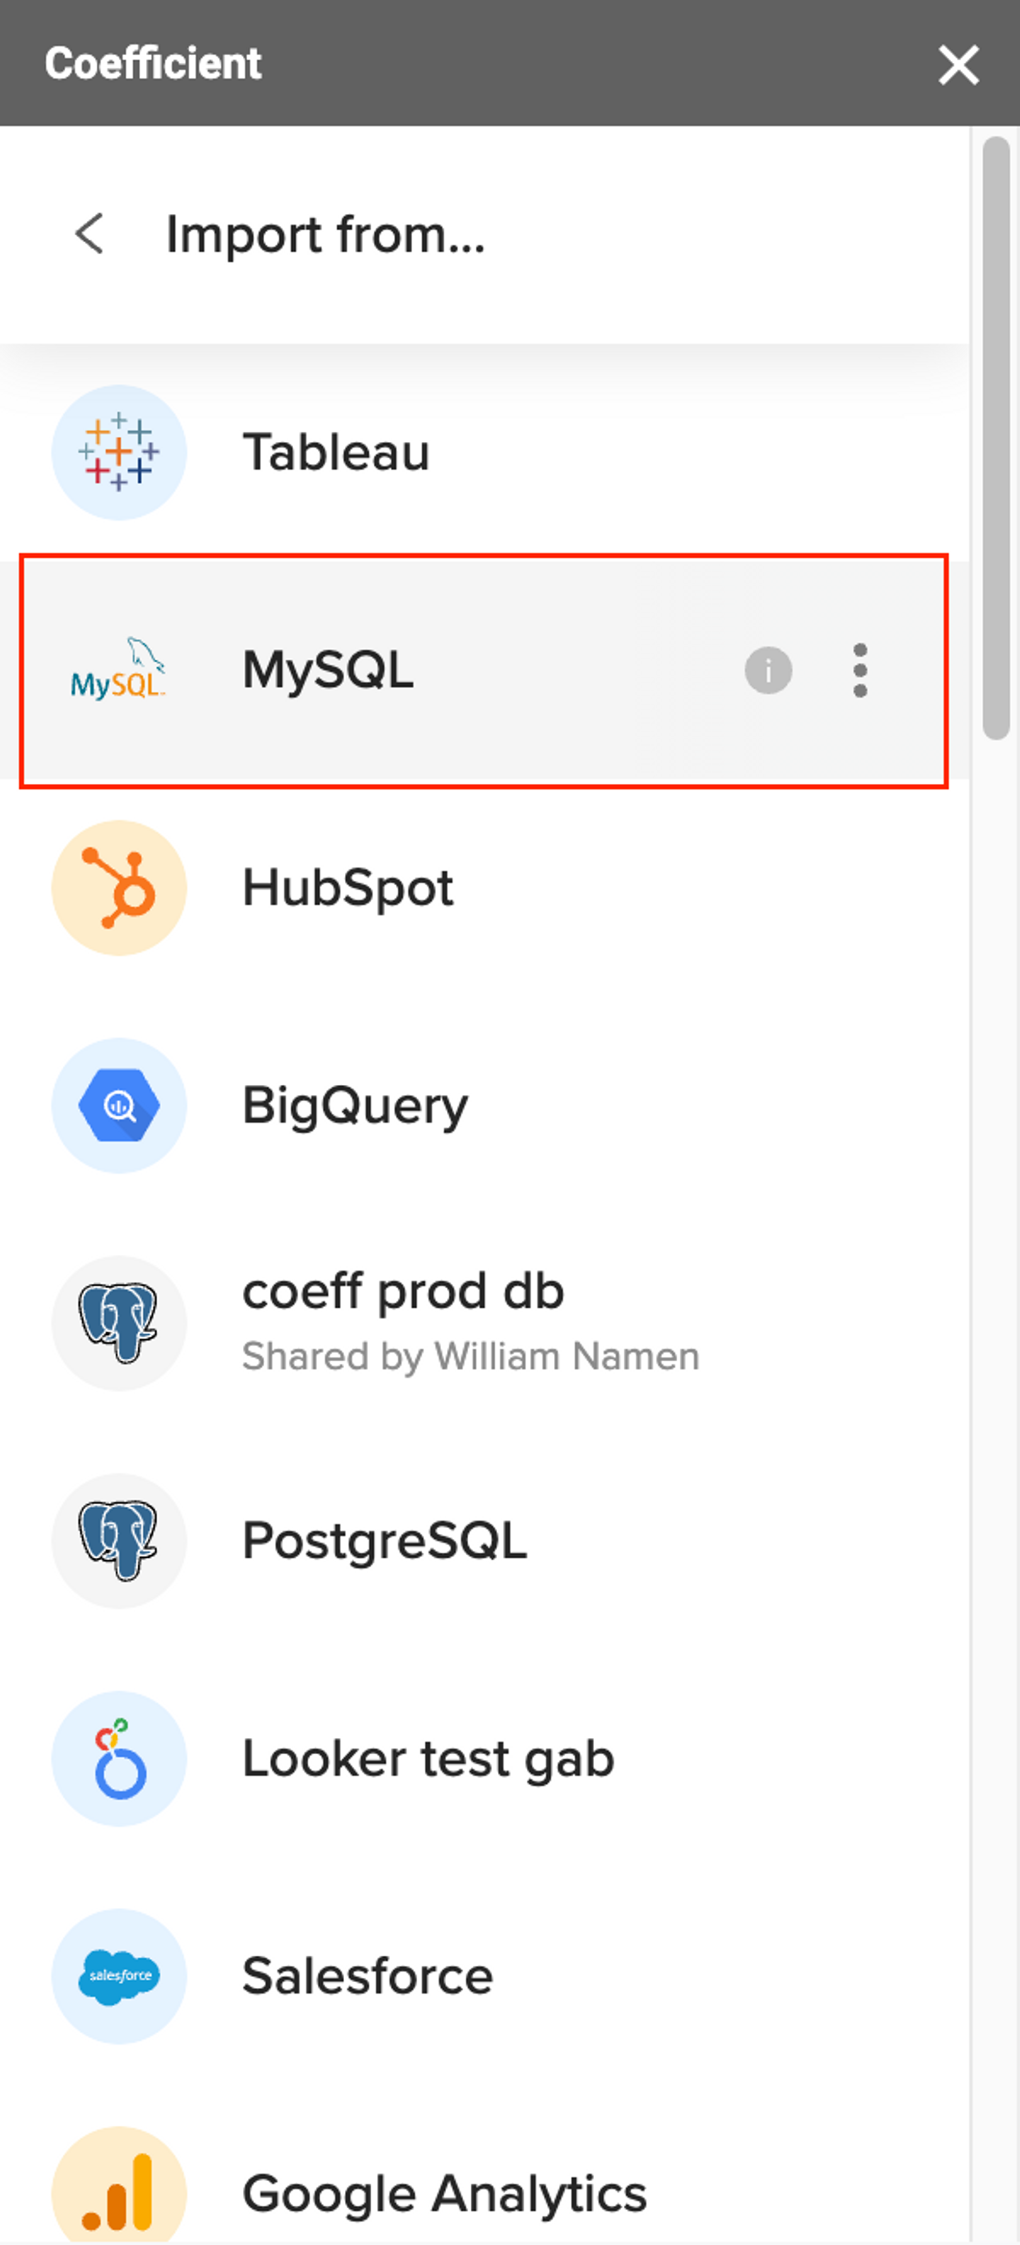Click the vertical scrollbar thumb
Screen dimensions: 1020x2245
(x=996, y=438)
